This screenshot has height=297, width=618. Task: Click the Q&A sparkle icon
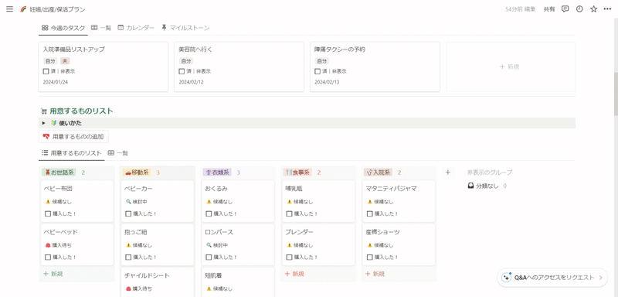point(507,278)
